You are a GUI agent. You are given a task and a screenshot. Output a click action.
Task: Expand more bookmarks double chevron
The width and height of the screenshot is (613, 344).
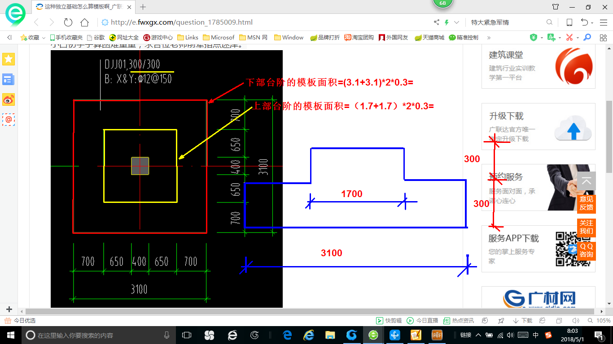coord(489,38)
